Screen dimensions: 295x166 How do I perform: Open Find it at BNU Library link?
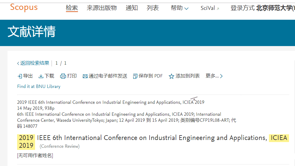[39, 86]
